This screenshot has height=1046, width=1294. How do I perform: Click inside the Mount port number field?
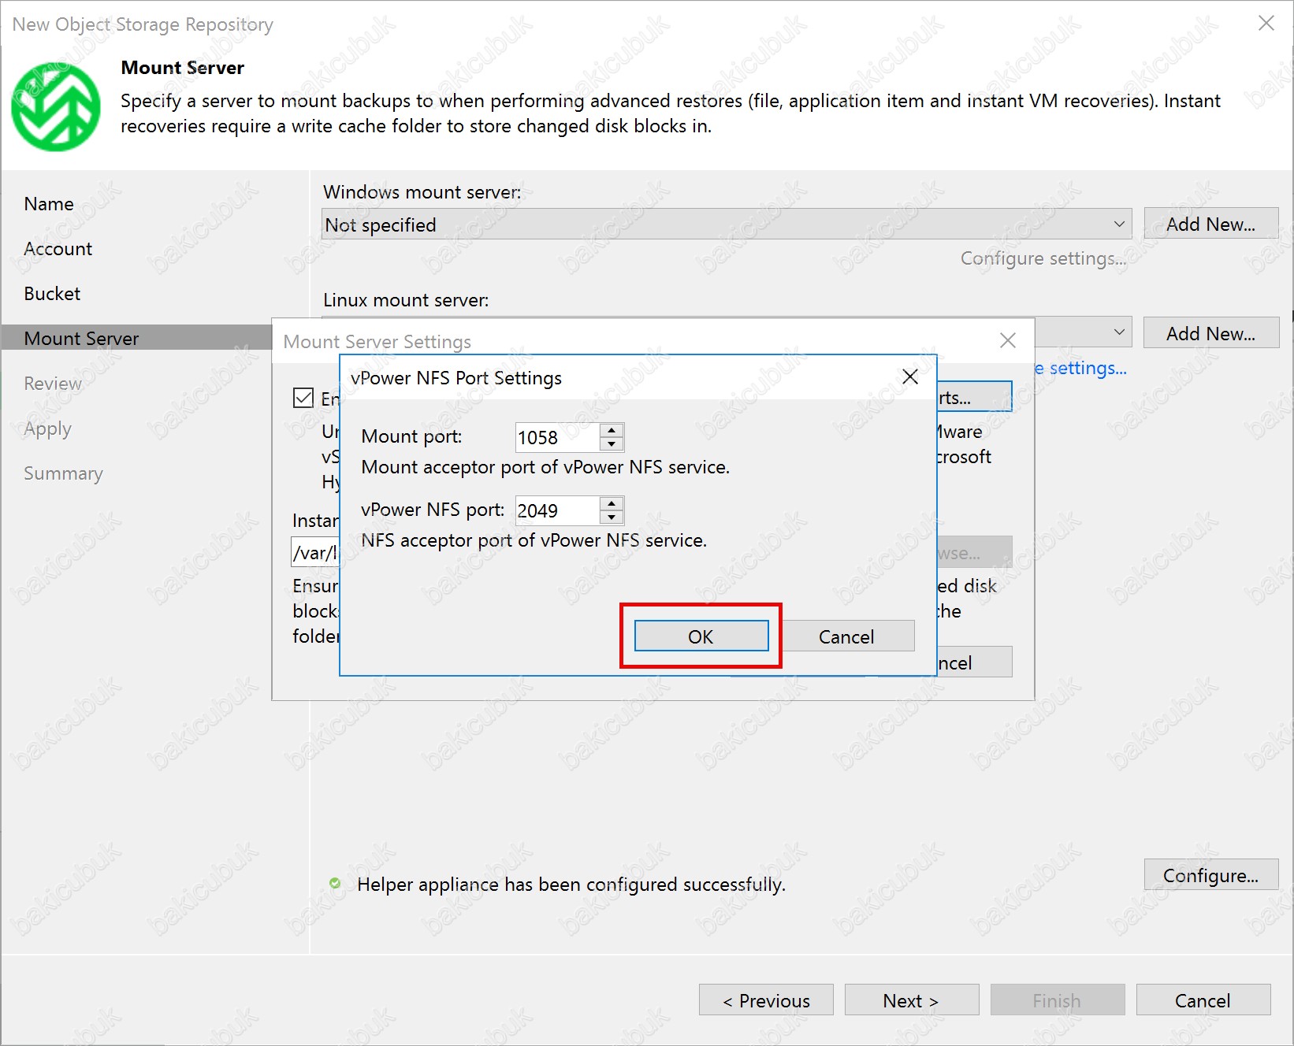coord(556,438)
